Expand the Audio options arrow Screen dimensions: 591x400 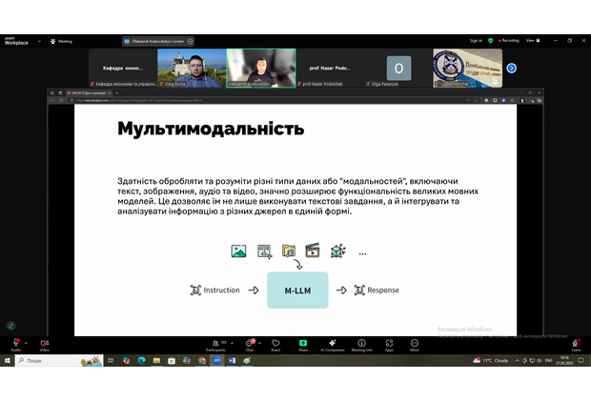click(26, 343)
